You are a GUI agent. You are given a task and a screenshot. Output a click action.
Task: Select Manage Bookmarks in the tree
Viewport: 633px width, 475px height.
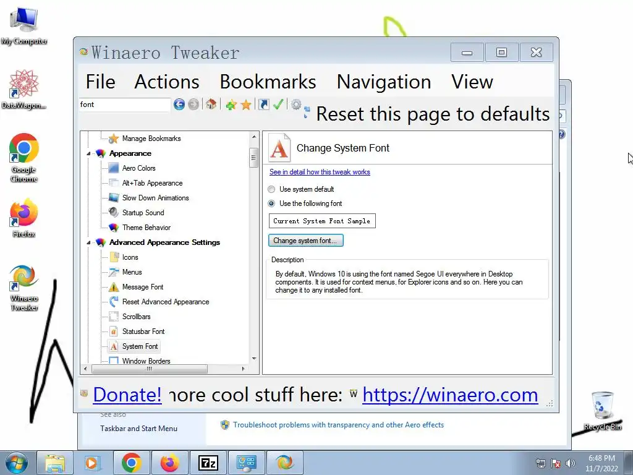pos(151,139)
